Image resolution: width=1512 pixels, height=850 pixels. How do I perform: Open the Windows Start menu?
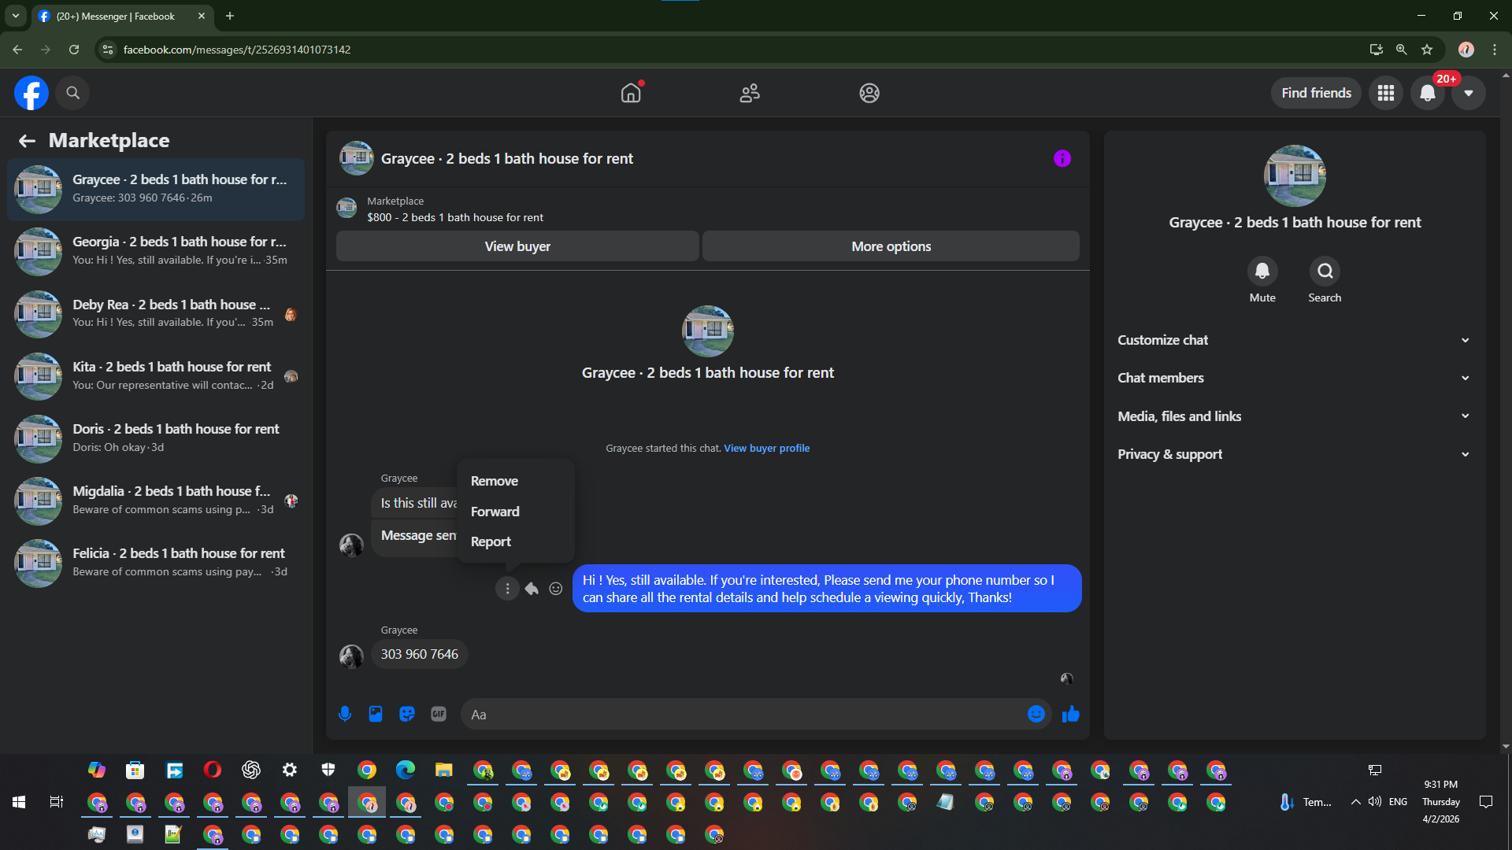click(19, 802)
